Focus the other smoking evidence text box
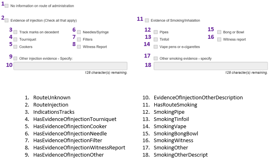 (210, 66)
